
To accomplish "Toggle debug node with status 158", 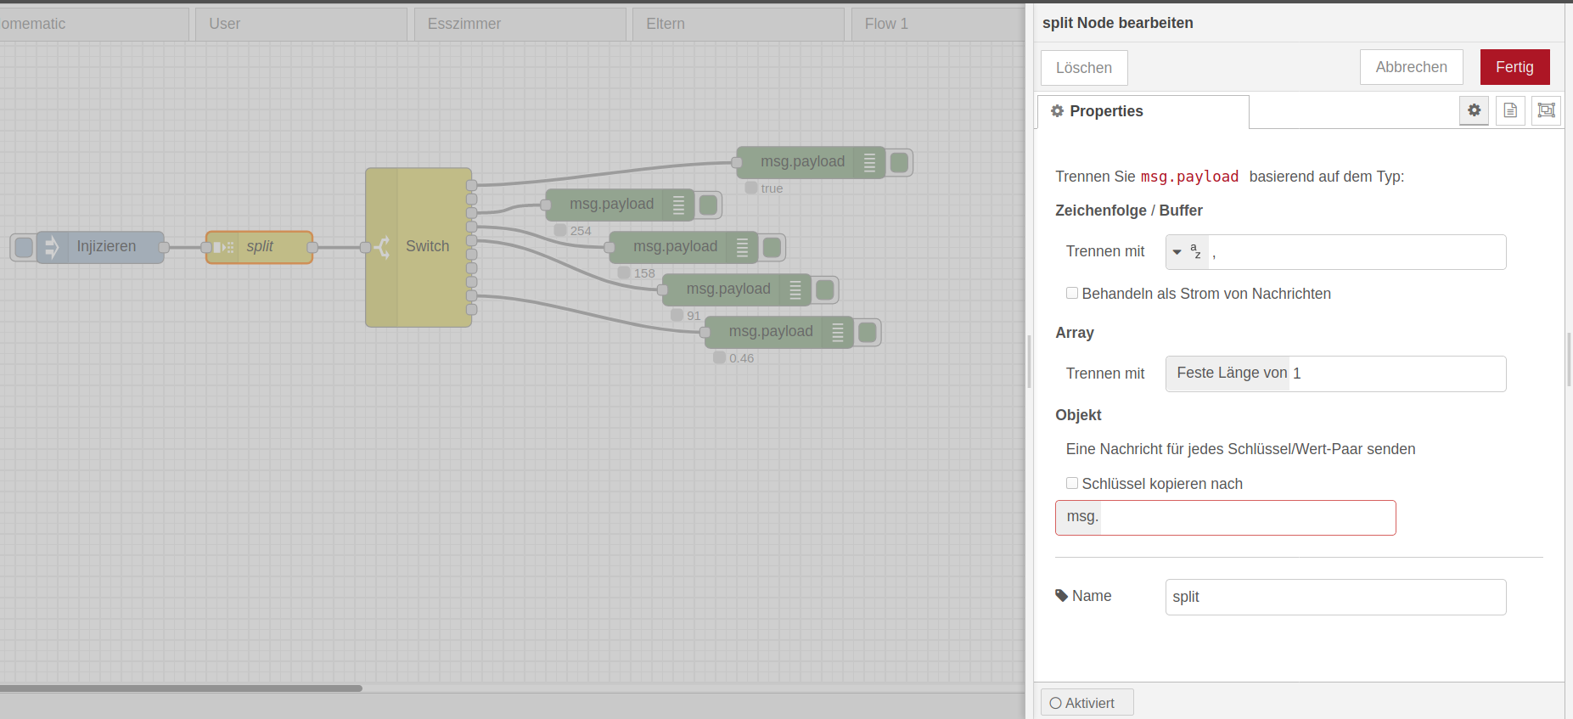I will tap(772, 247).
